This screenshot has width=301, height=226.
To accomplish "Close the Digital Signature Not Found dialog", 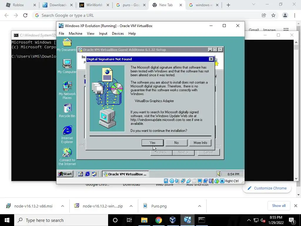I will pos(211,59).
